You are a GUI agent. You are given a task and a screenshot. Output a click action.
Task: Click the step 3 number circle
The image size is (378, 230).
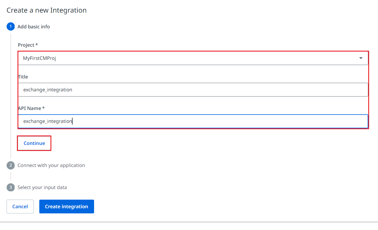pyautogui.click(x=11, y=187)
